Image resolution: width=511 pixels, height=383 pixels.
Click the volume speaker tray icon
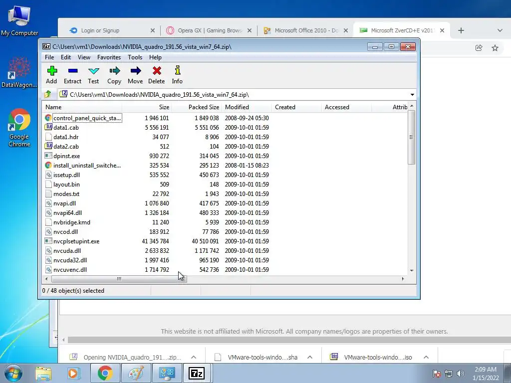tap(461, 374)
